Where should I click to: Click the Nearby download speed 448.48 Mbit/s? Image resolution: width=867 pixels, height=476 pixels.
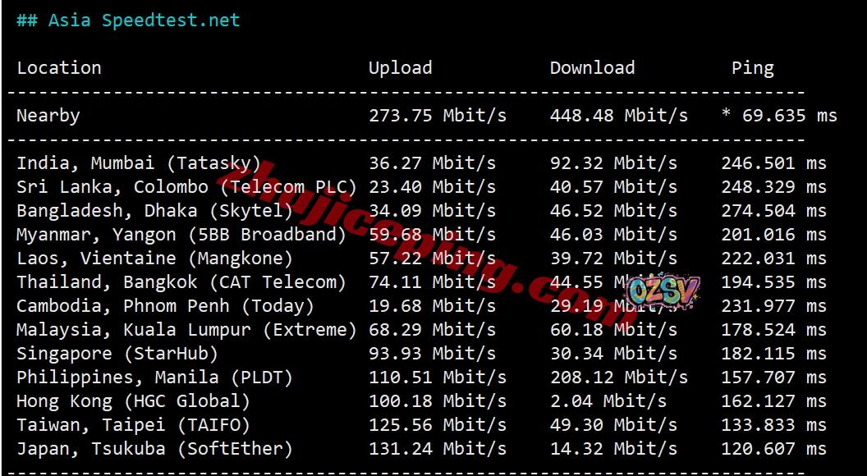coord(618,116)
